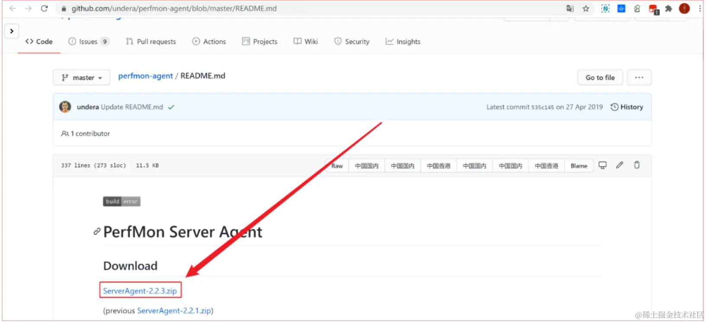
Task: Click the lock icon in the address bar
Action: tap(64, 9)
